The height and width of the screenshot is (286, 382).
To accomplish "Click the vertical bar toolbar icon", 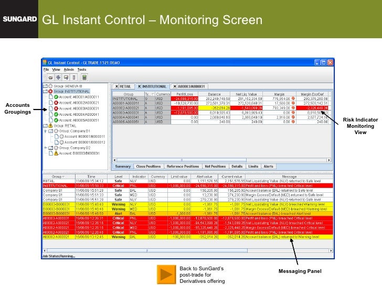I will (74, 78).
